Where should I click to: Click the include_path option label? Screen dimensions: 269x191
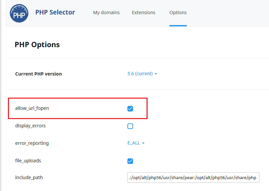coord(29,177)
